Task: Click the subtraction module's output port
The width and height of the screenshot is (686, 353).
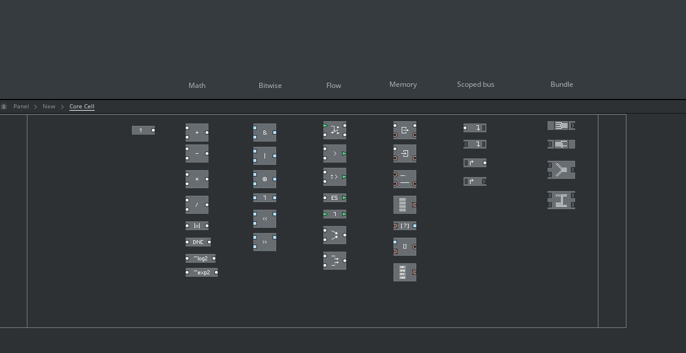Action: coord(207,154)
